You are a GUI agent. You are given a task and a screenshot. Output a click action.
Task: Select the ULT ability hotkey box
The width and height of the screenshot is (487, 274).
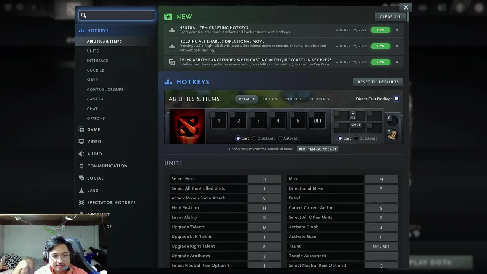coord(318,121)
